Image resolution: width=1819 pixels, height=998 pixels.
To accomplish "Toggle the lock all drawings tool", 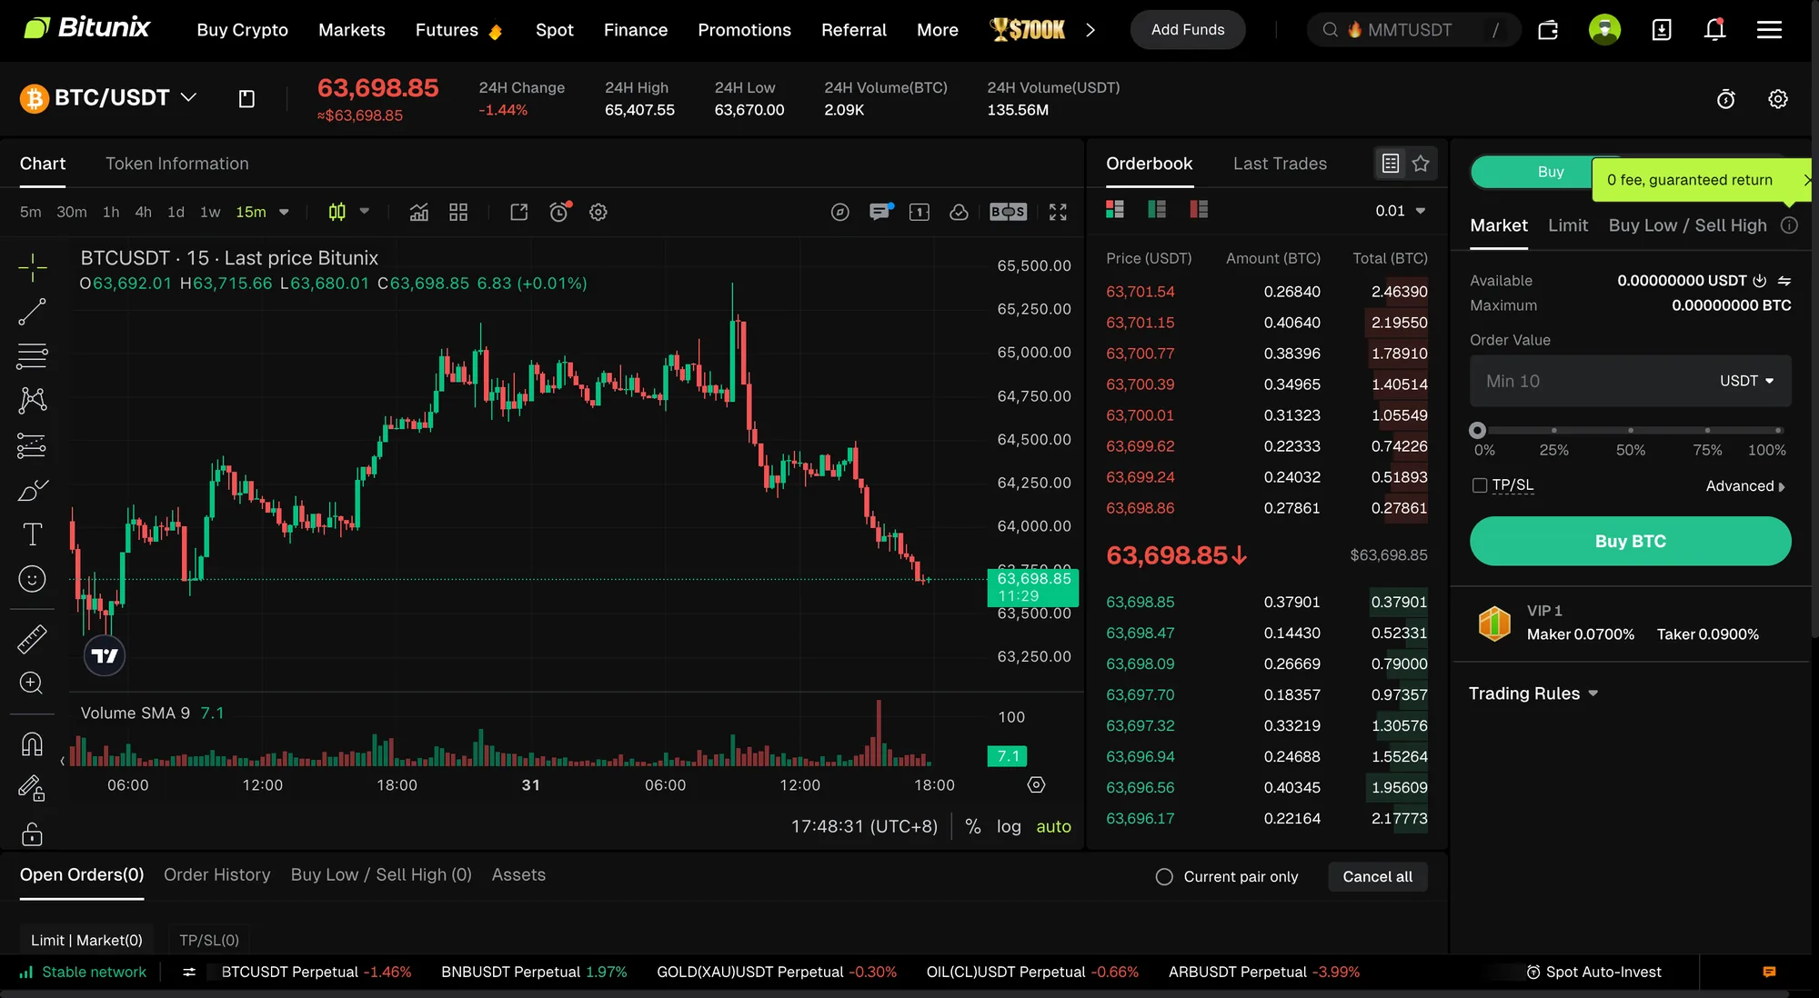I will [x=32, y=833].
